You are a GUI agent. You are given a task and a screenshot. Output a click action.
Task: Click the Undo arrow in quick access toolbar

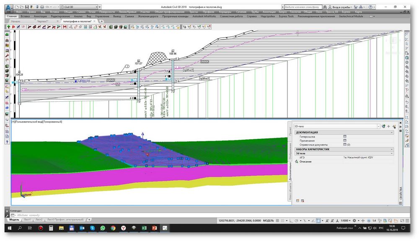click(x=47, y=7)
